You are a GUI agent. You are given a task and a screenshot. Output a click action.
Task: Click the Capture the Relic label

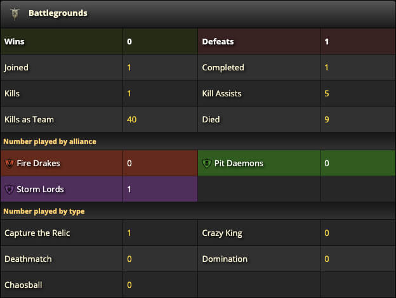coord(37,233)
